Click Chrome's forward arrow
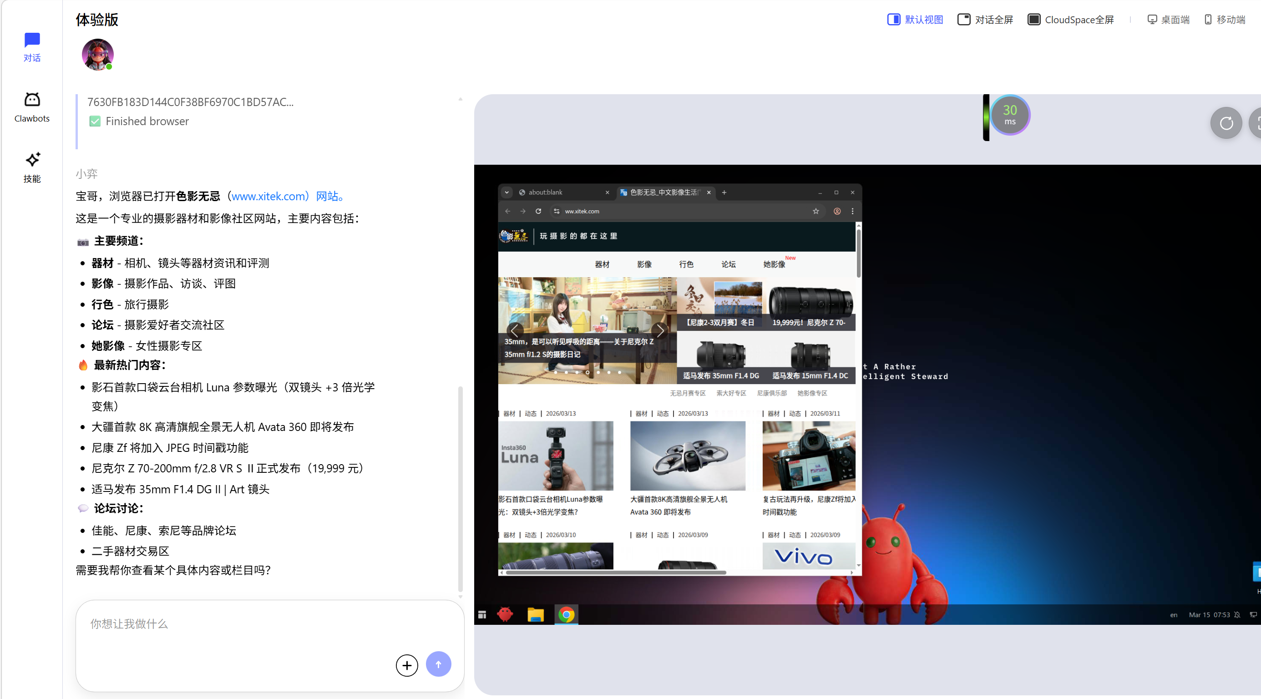Viewport: 1261px width, 699px height. coord(523,211)
